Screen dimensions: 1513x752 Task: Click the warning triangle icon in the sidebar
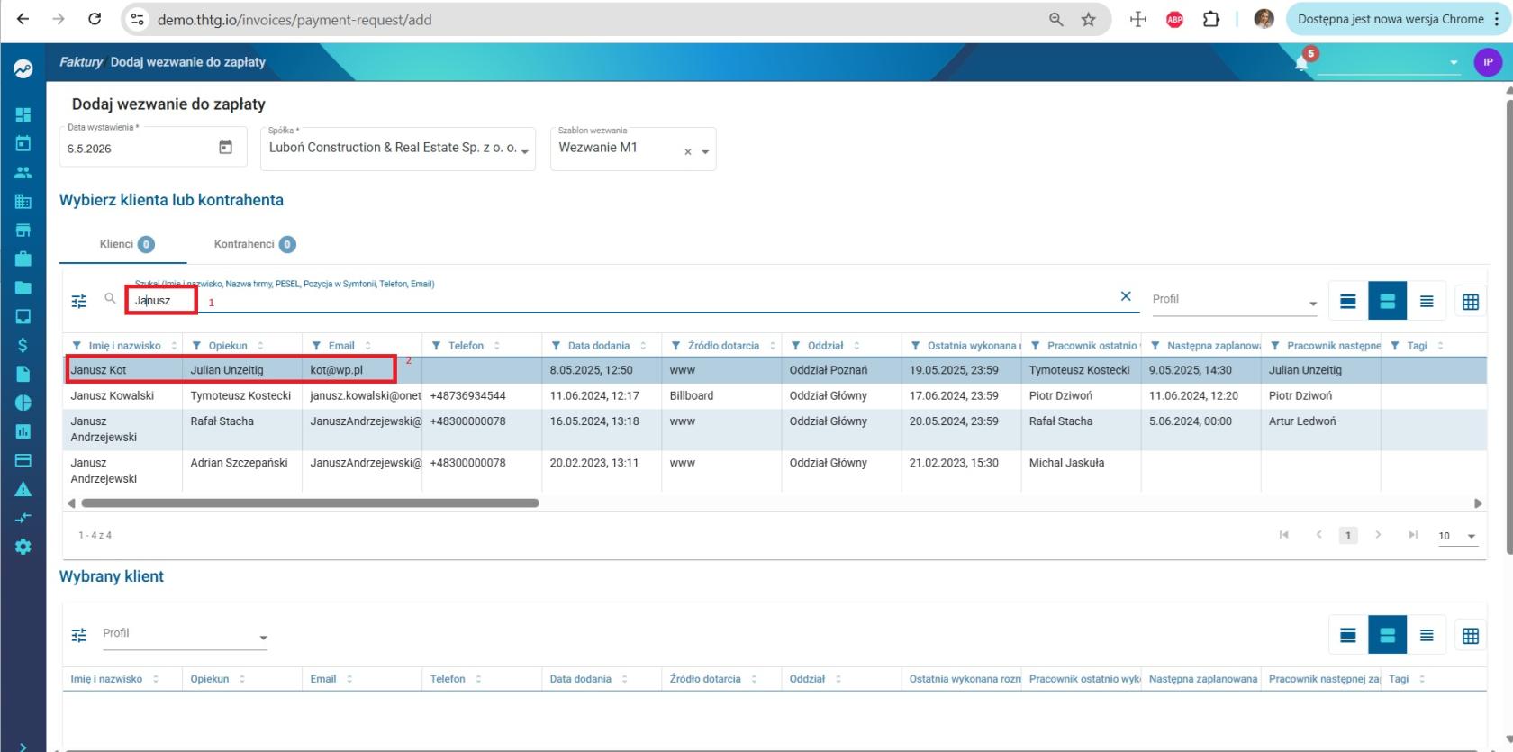[23, 489]
